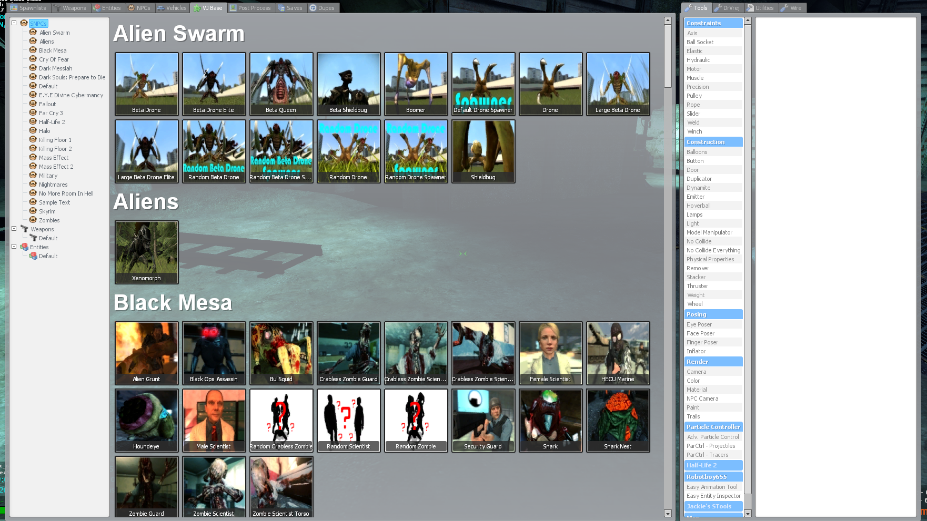
Task: Choose the Beta Shieldbug icon
Action: [x=349, y=84]
